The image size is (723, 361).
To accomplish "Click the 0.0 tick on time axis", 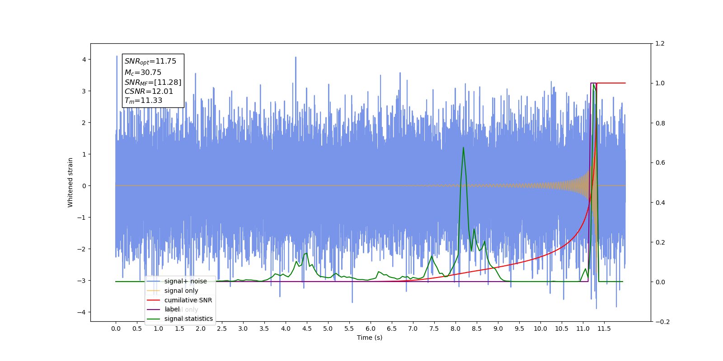I will coord(116,329).
